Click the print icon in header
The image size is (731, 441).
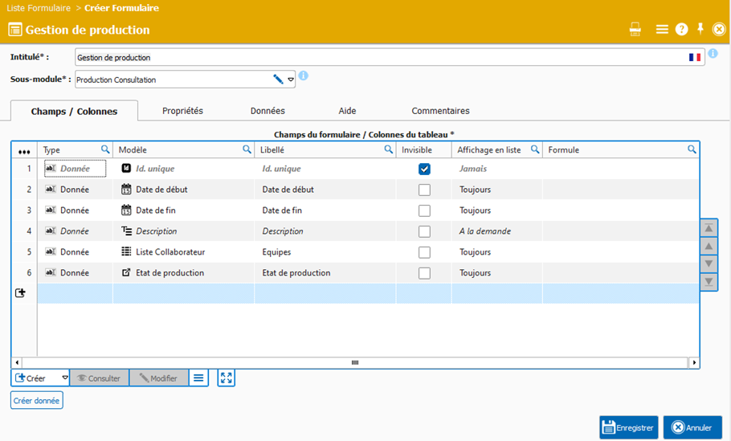635,30
